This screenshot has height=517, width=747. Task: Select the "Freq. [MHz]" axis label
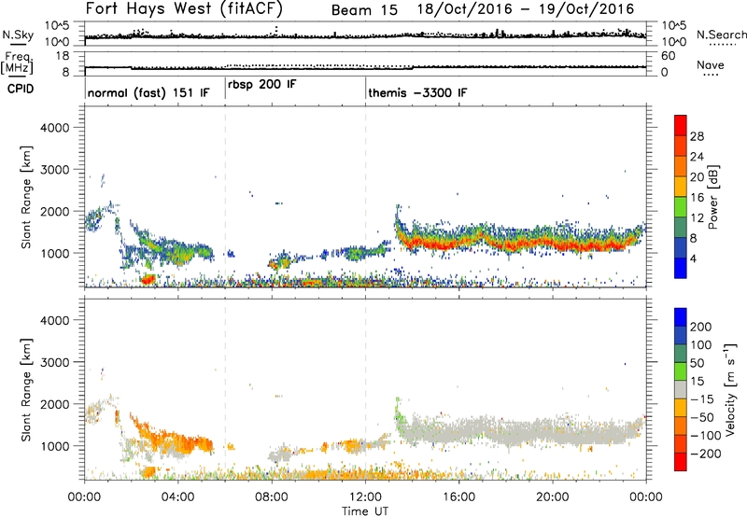pyautogui.click(x=17, y=63)
